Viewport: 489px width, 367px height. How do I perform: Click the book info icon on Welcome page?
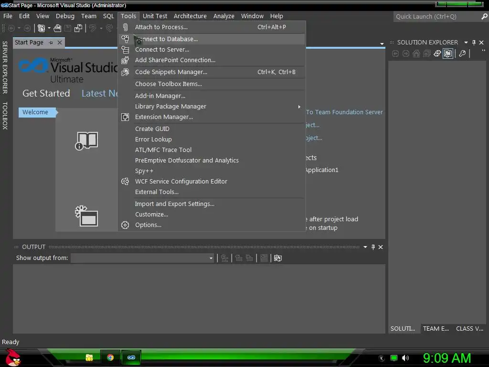point(86,141)
